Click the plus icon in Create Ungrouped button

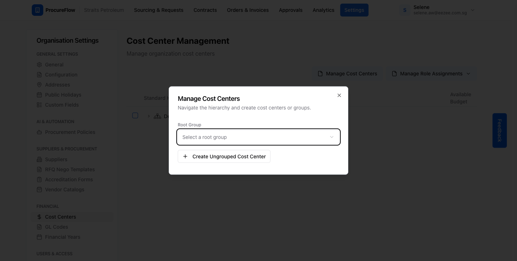click(x=185, y=157)
